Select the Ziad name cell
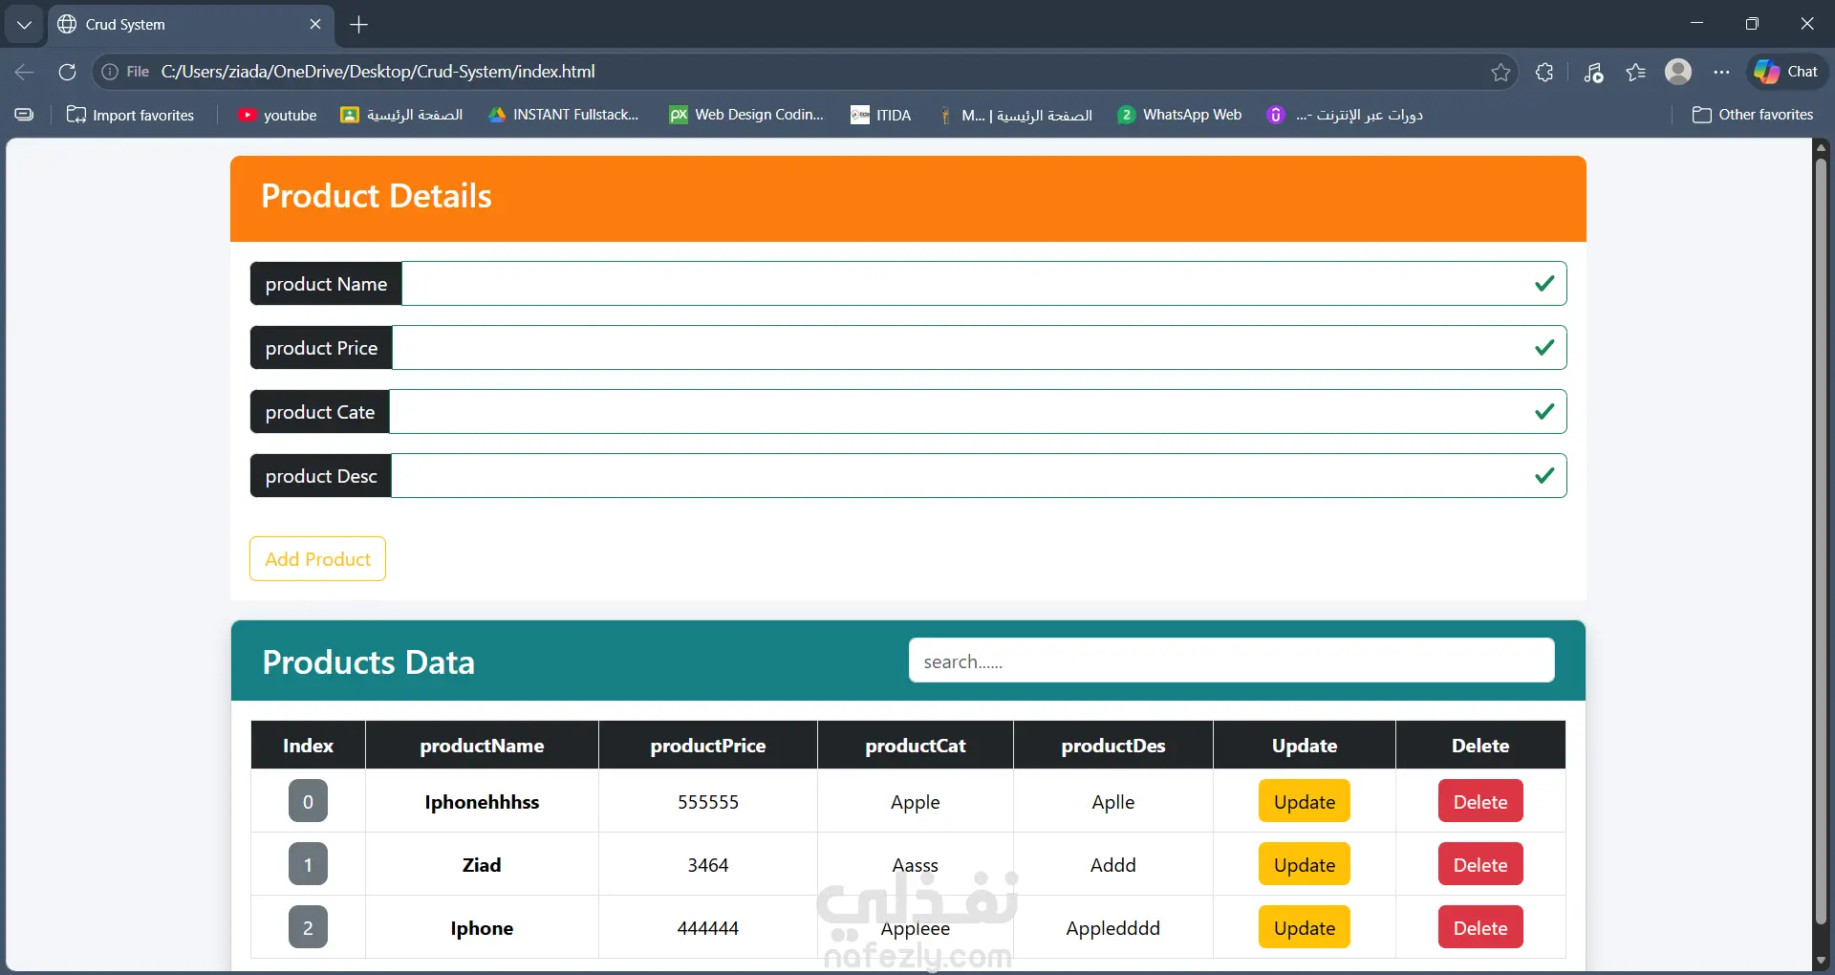Image resolution: width=1835 pixels, height=975 pixels. click(x=482, y=865)
